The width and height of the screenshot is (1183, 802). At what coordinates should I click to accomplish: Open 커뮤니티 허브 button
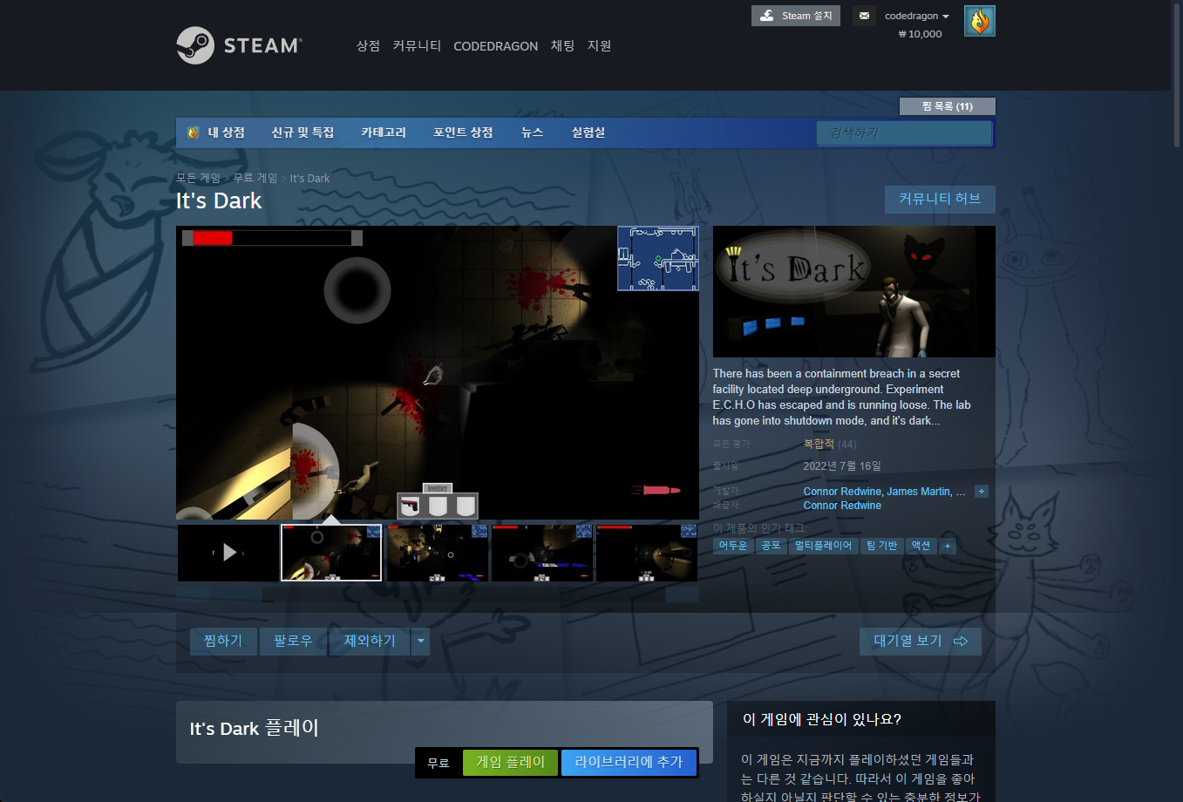(x=940, y=199)
